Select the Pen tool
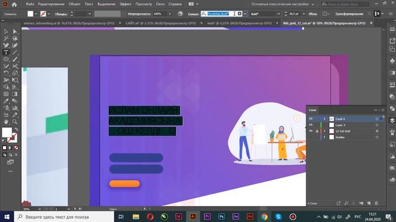Viewport: 396px width, 222px height. [6, 45]
